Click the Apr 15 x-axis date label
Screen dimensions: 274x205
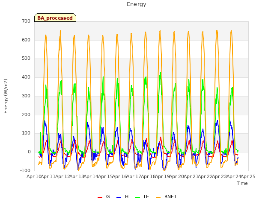coord(105,176)
